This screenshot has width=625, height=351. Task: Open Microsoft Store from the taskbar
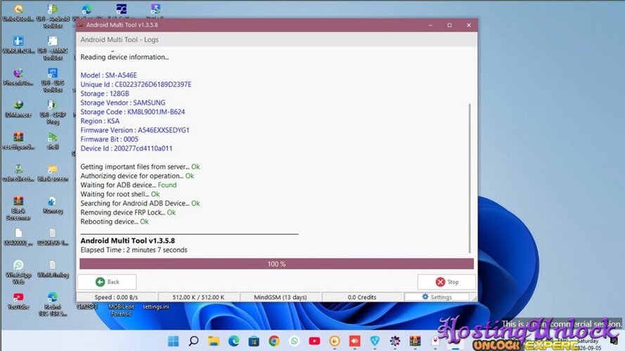pyautogui.click(x=254, y=341)
